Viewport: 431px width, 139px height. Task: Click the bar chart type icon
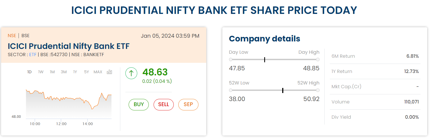[109, 72]
